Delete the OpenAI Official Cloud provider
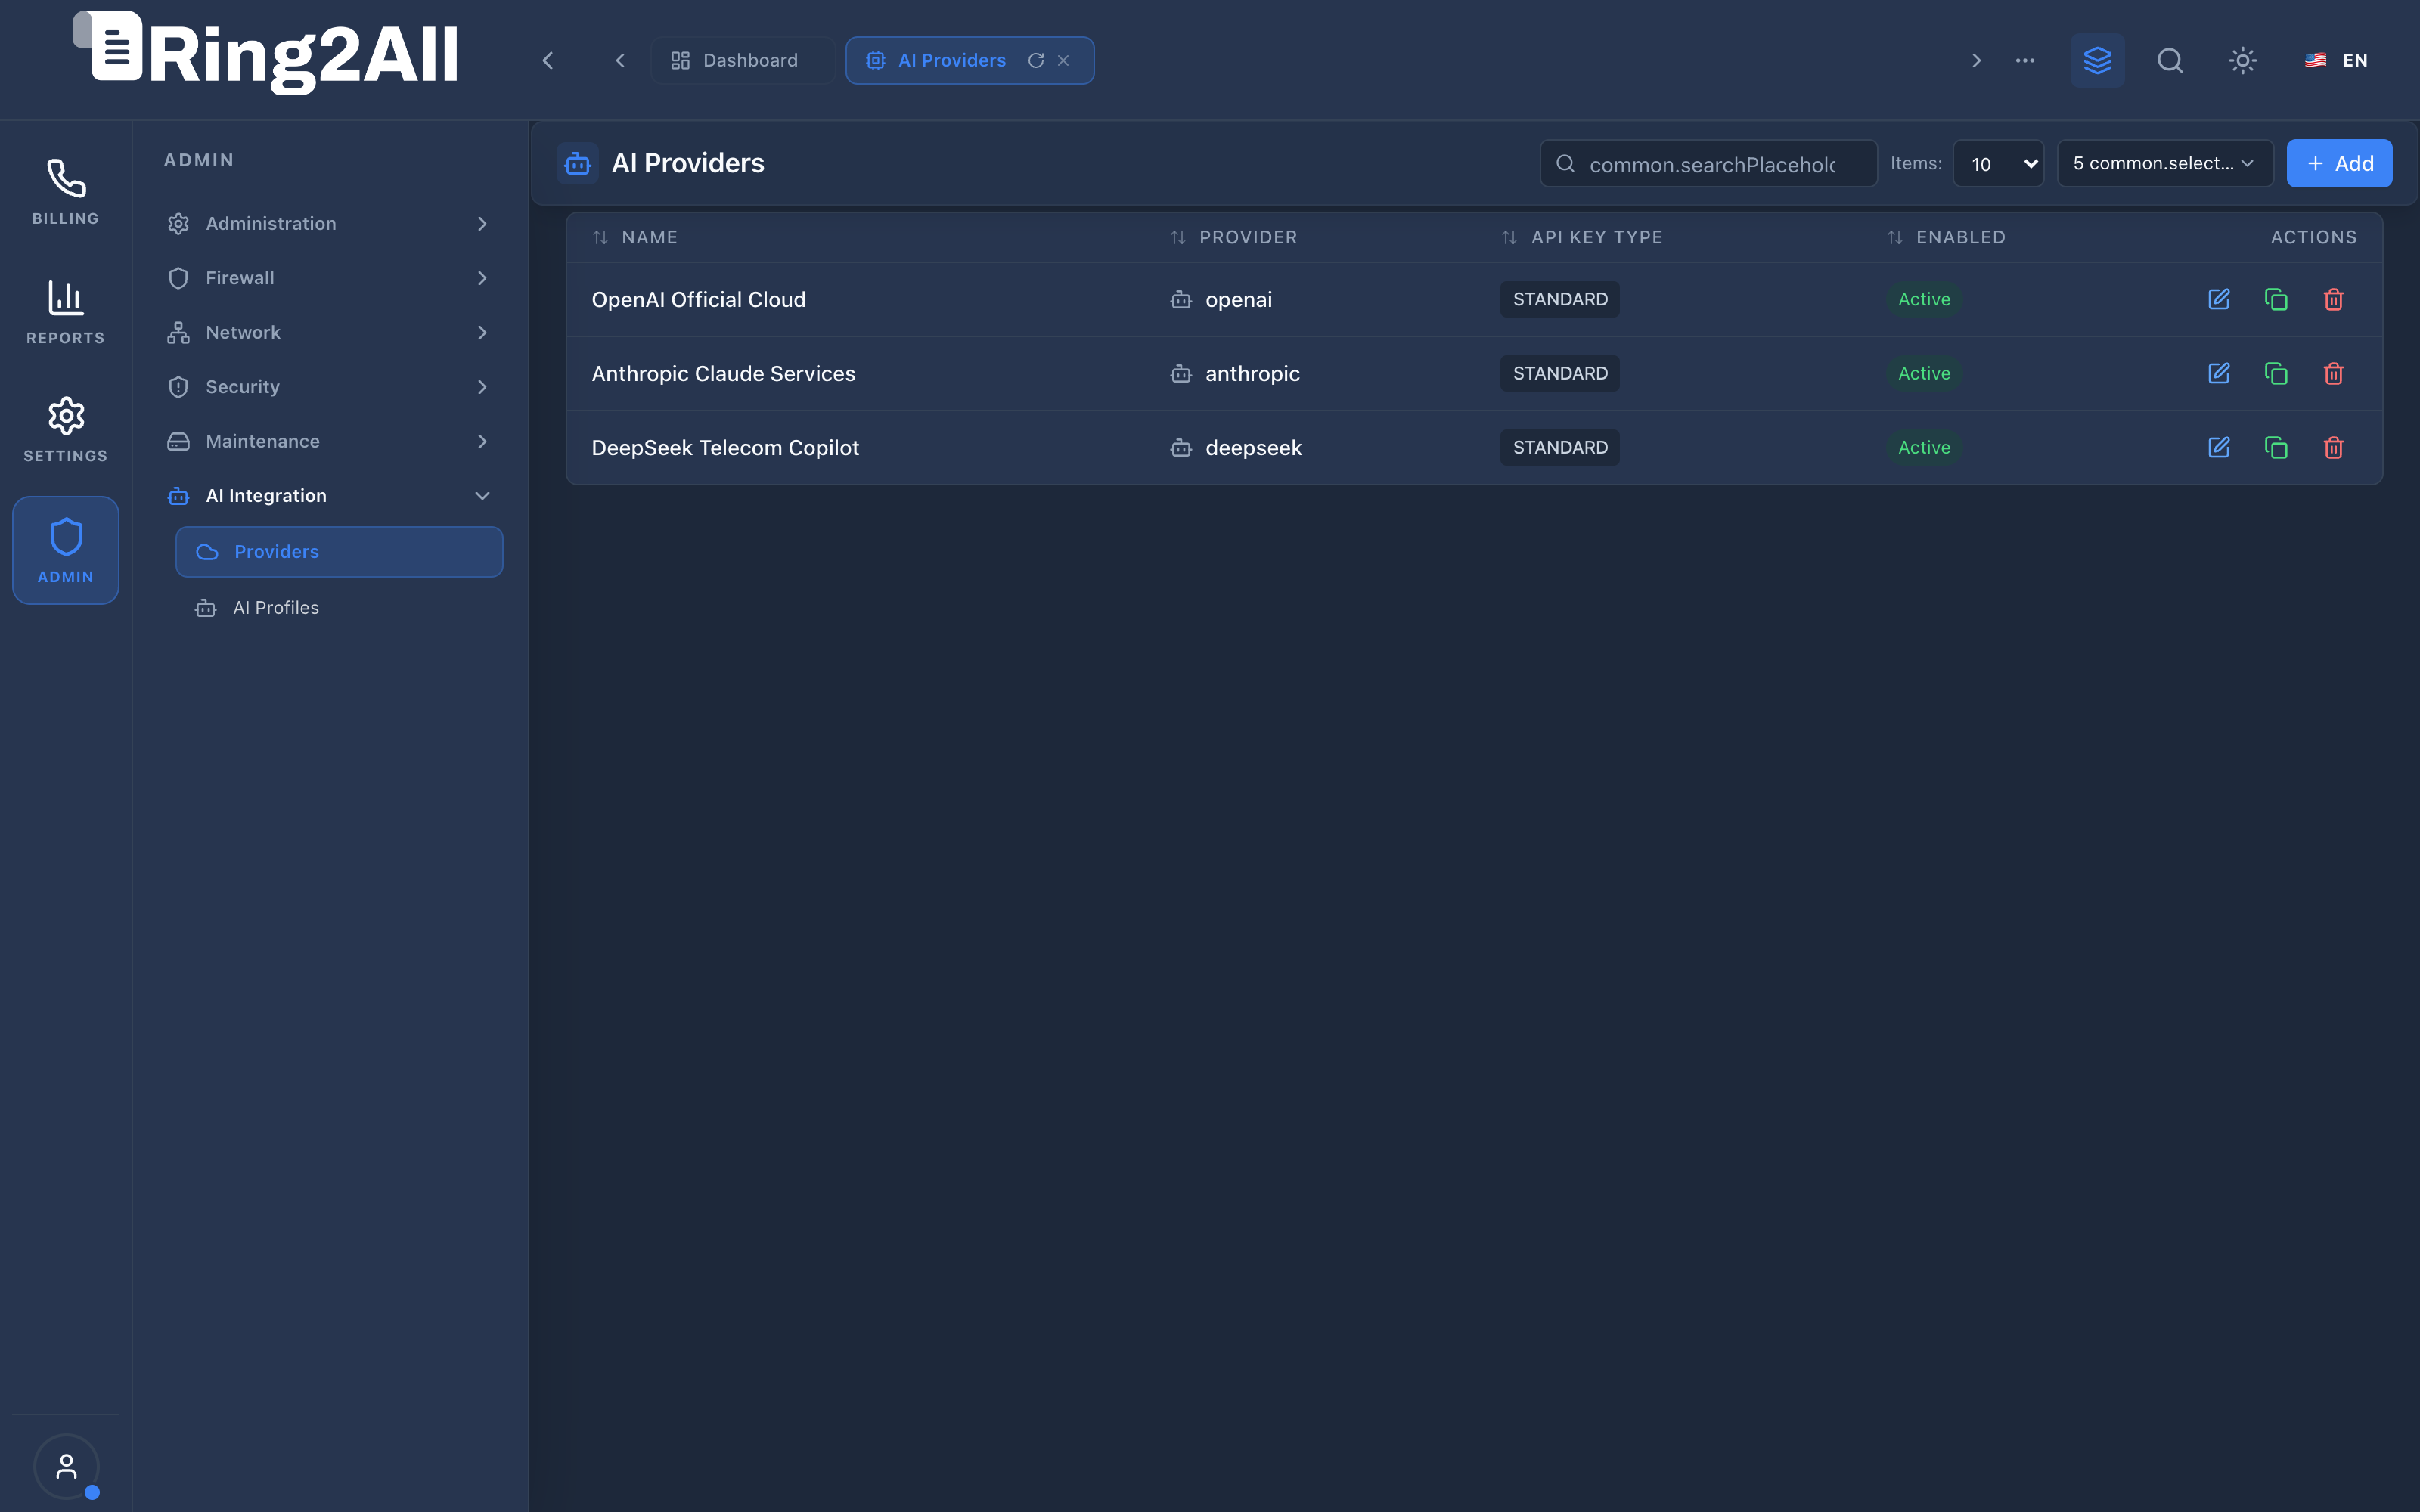Screen dimensions: 2420x1512 pyautogui.click(x=2333, y=299)
